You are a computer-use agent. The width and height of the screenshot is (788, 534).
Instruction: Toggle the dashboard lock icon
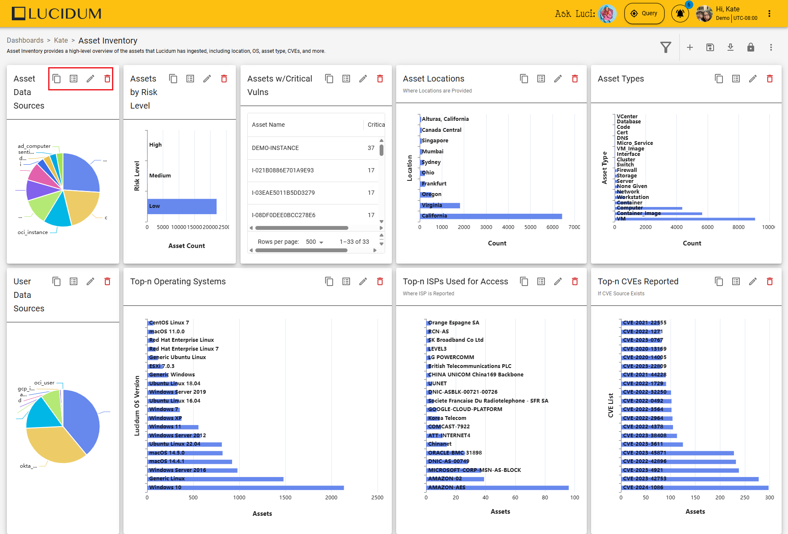coord(751,47)
